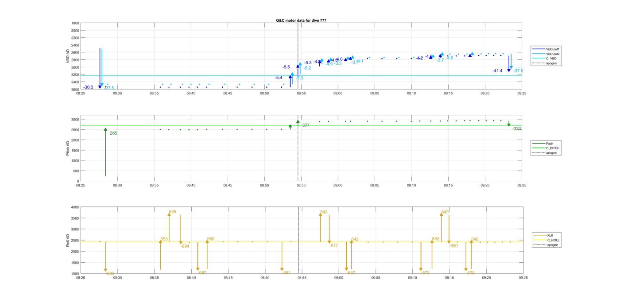Click the '-687' roll value label
The width and height of the screenshot is (620, 307).
pyautogui.click(x=202, y=273)
